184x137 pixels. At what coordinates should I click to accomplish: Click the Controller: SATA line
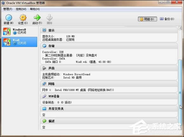54,59
